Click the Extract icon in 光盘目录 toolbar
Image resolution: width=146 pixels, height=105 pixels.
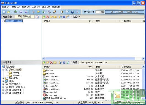pyautogui.click(x=60, y=17)
